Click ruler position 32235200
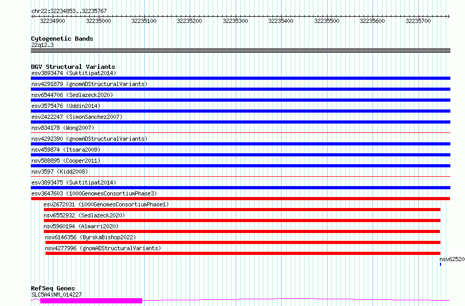The height and width of the screenshot is (306, 465). pos(189,21)
